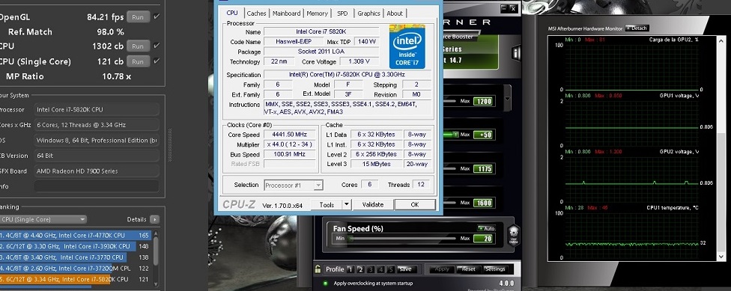Toggle the CPU test checkmark
Viewport: 731px width, 291px height.
157,46
